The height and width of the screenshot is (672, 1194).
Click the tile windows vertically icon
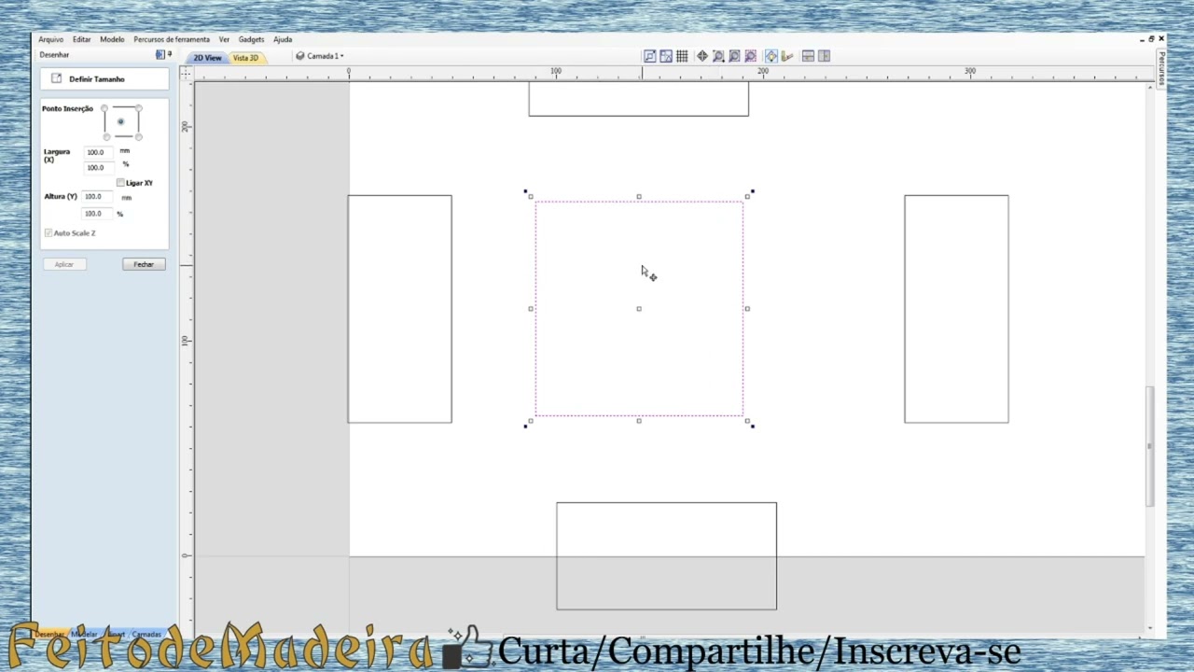(824, 56)
